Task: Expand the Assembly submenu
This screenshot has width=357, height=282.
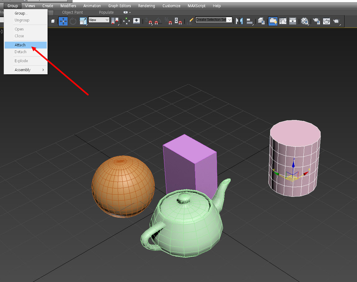Action: 26,70
